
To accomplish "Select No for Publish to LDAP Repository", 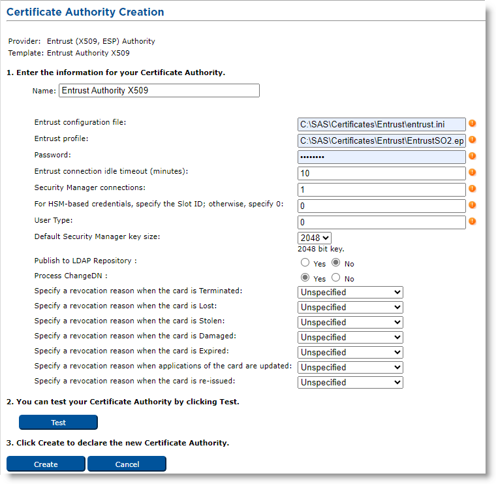I will coord(336,263).
